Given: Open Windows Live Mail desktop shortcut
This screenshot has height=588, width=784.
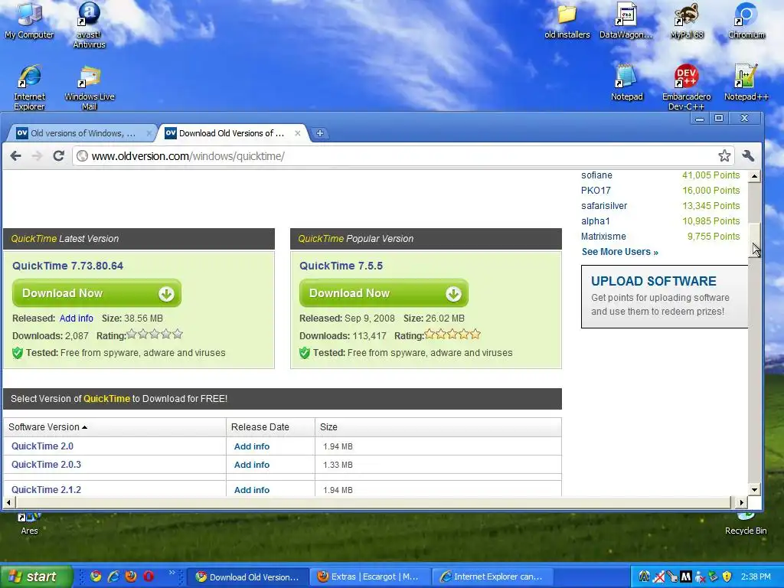Looking at the screenshot, I should [x=90, y=87].
